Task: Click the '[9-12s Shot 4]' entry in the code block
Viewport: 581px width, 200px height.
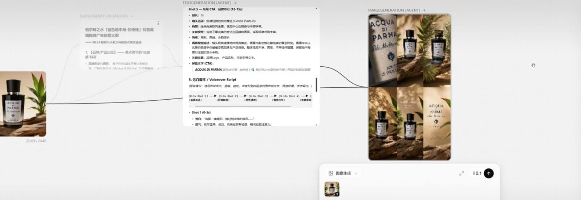Action: tap(289, 96)
